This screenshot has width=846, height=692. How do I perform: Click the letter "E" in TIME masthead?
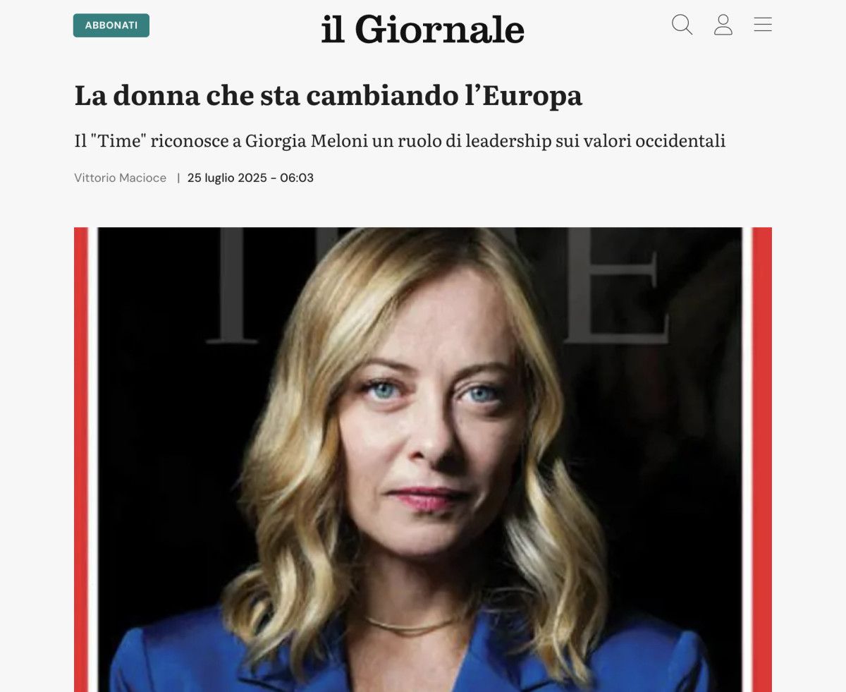click(613, 286)
